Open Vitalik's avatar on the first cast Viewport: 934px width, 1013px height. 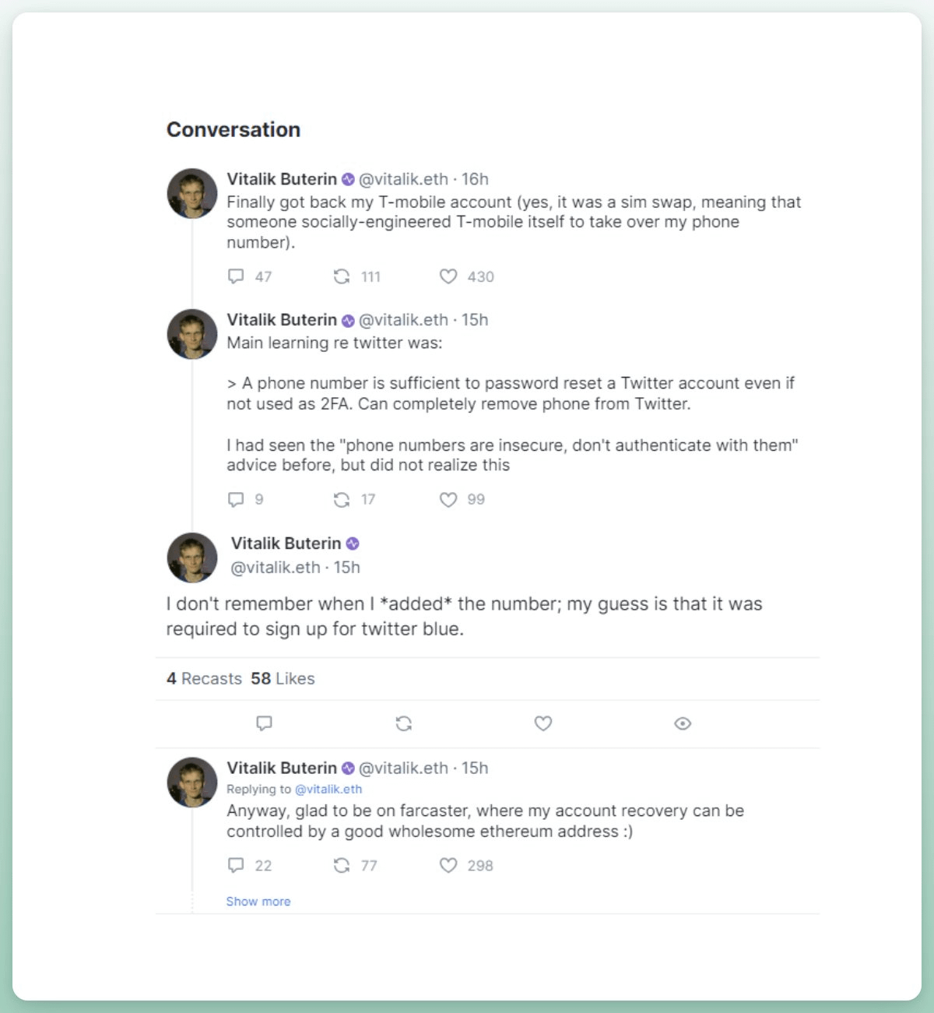[x=192, y=193]
